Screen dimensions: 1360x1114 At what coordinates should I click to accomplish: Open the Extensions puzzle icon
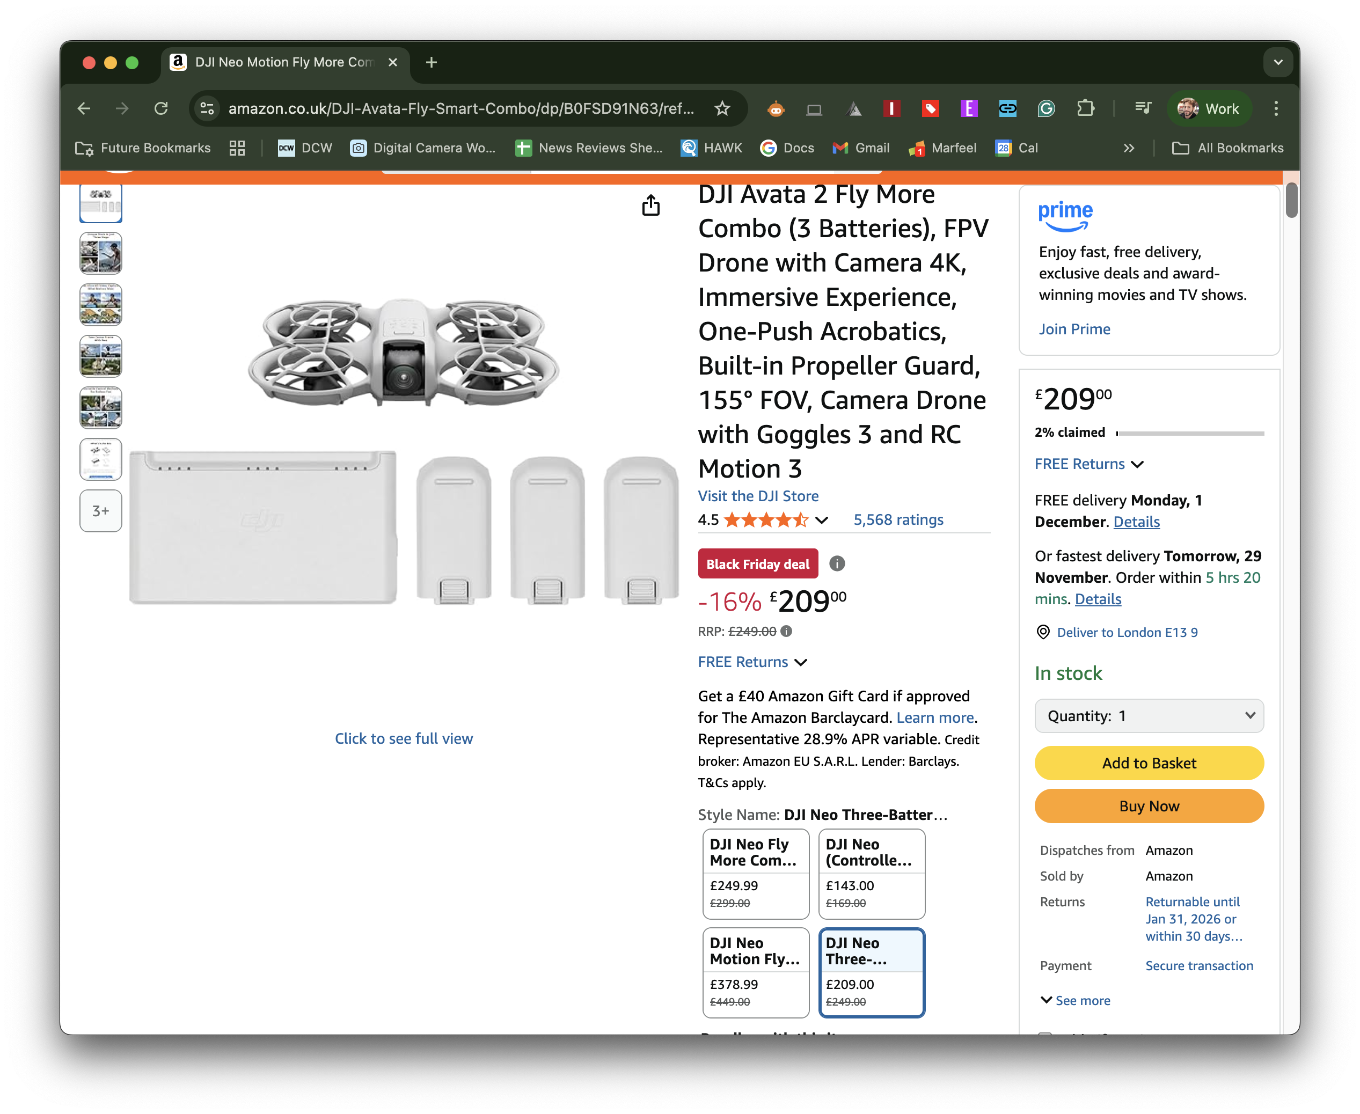[1085, 108]
